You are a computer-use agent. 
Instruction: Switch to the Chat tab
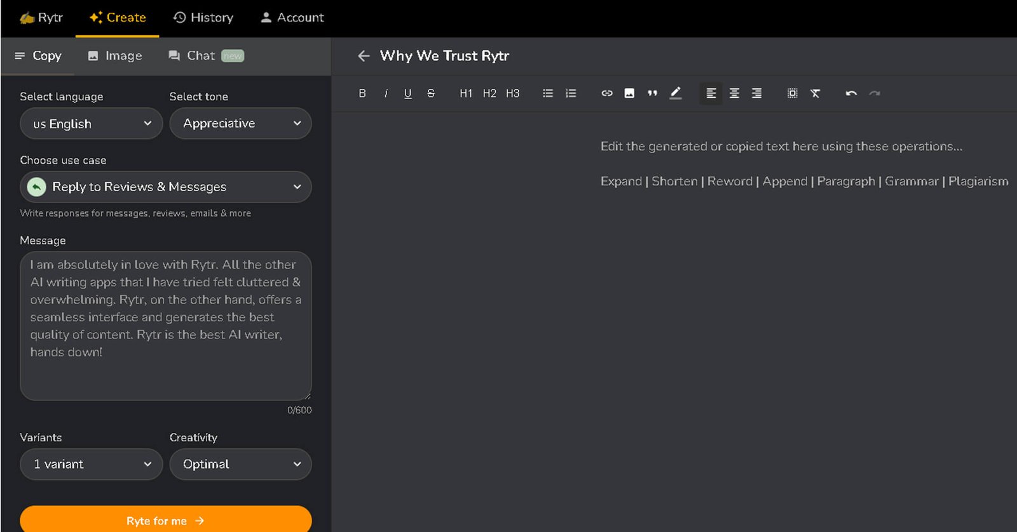coord(206,56)
